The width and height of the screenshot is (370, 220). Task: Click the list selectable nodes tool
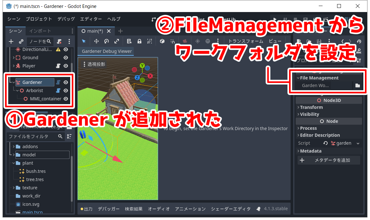(129, 41)
